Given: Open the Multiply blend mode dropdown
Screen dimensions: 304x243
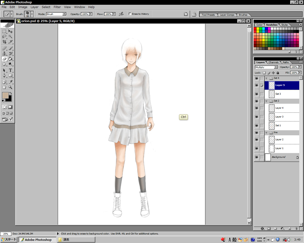Looking at the screenshot, I should (x=267, y=67).
